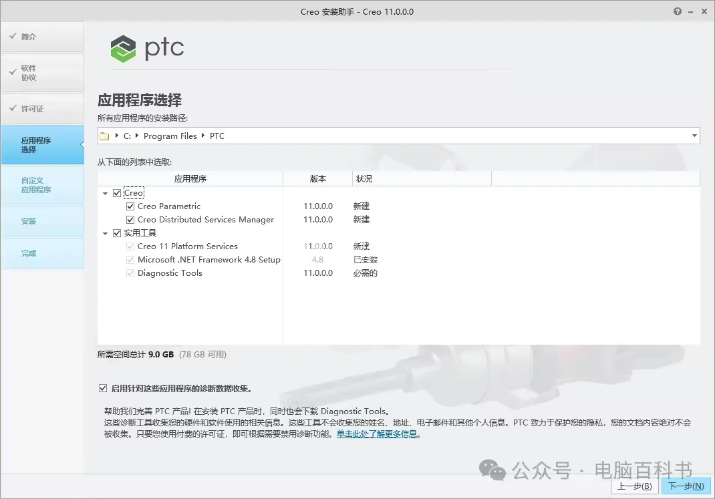Uncheck the Creo Parametric checkbox
This screenshot has height=499, width=715.
tap(130, 206)
